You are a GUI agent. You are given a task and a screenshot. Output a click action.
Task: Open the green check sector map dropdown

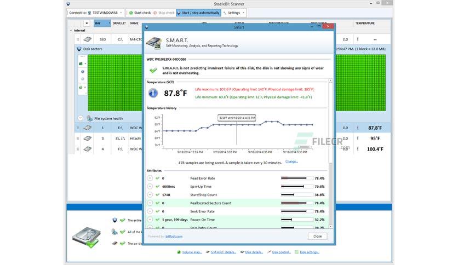82,87
